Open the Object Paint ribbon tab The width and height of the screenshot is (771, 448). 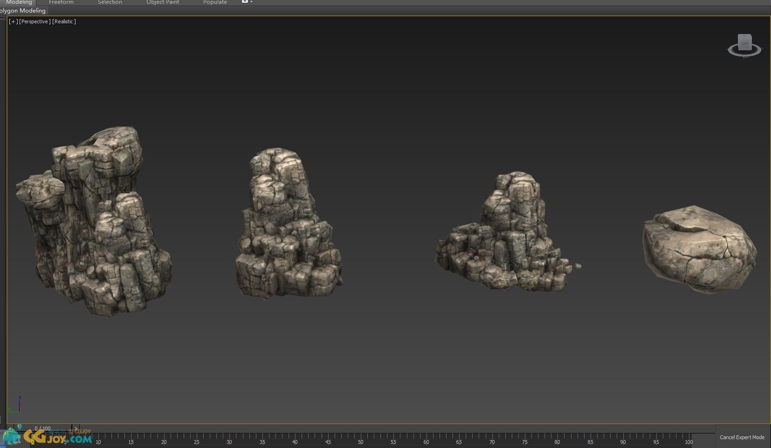[x=163, y=2]
